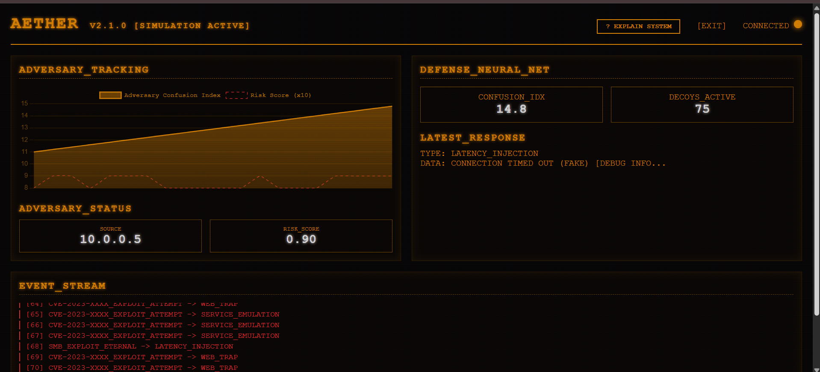Select the source IP 10.0.0.5
The image size is (820, 372).
tap(110, 240)
